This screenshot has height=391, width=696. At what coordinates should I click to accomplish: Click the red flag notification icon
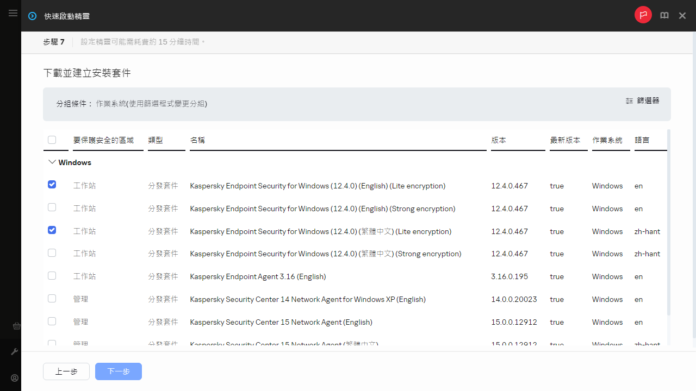(x=643, y=15)
